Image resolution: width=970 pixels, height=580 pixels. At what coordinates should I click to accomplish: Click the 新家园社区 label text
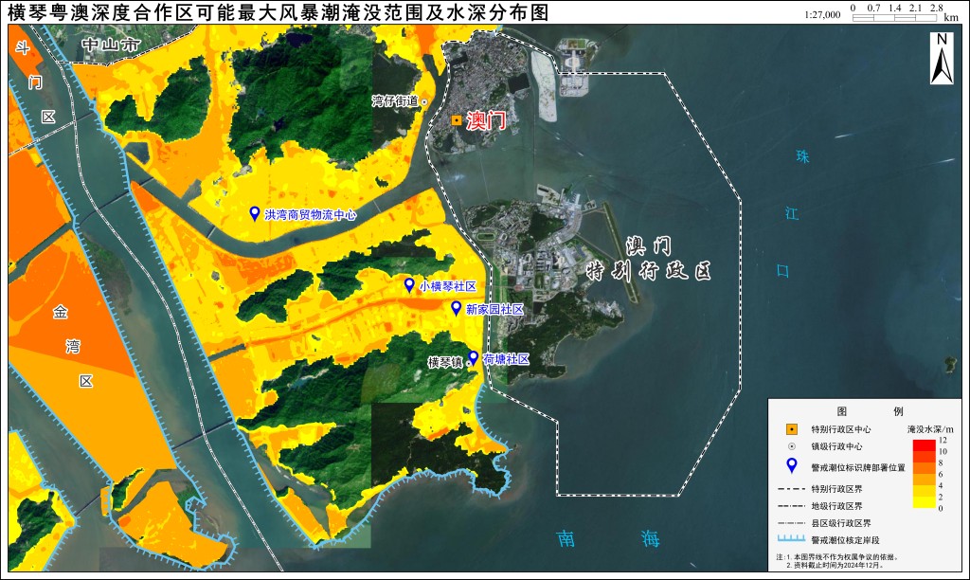pos(494,309)
